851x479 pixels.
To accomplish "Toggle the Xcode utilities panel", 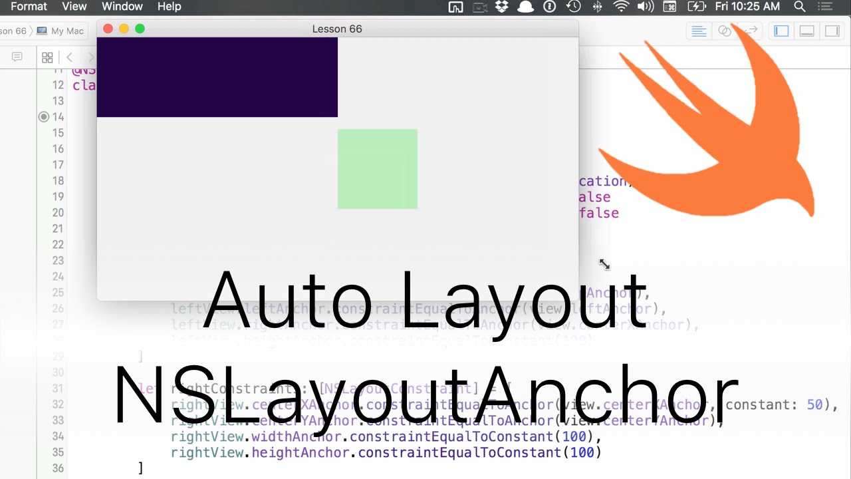I will [x=832, y=31].
